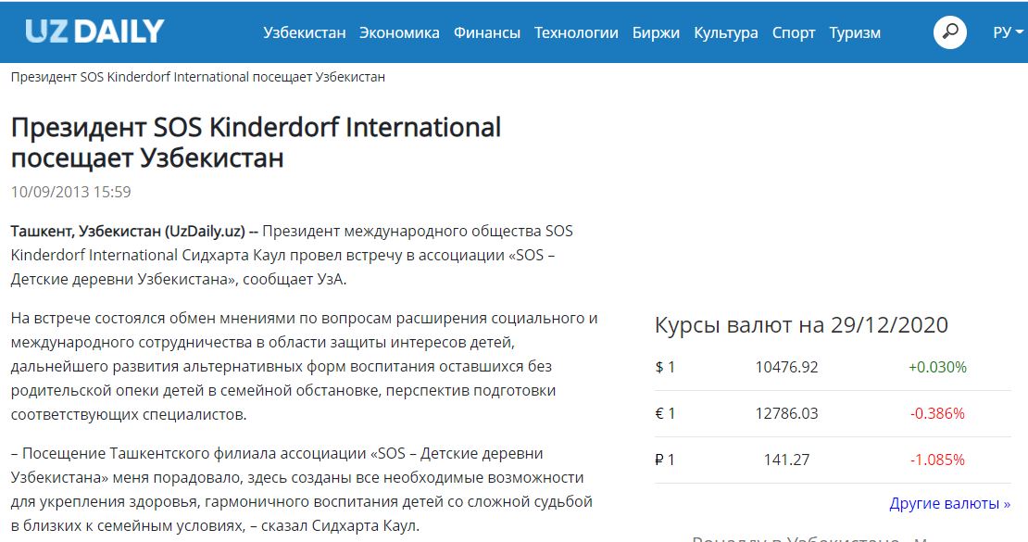Open the Технологии section
1028x542 pixels.
tap(576, 32)
